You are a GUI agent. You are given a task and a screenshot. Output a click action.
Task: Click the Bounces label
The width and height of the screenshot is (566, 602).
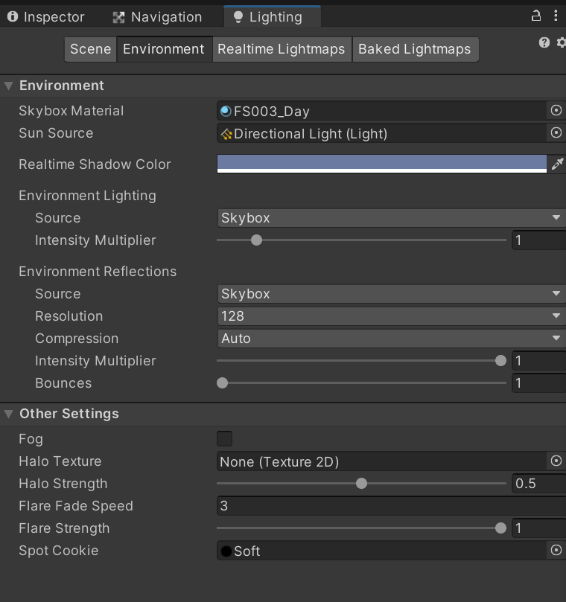tap(63, 383)
